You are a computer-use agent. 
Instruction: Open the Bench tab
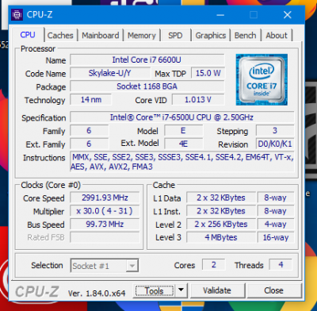[246, 36]
